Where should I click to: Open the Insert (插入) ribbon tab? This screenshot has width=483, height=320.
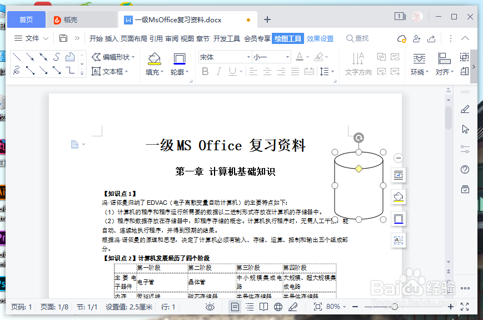pyautogui.click(x=111, y=38)
